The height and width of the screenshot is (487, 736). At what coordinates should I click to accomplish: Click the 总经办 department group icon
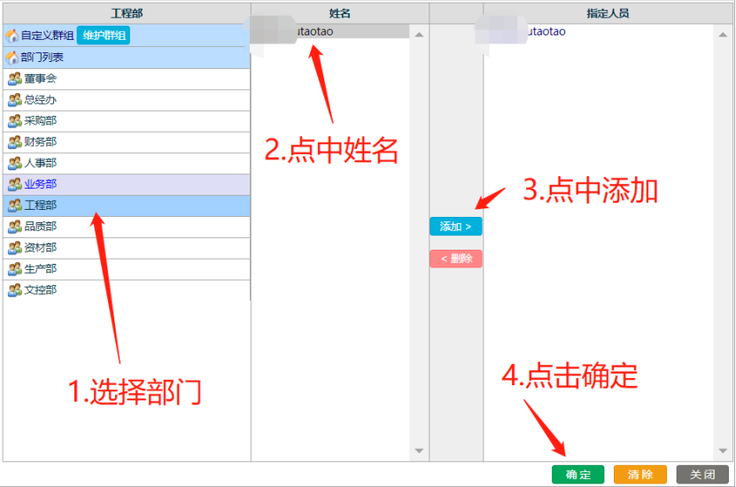click(x=14, y=100)
